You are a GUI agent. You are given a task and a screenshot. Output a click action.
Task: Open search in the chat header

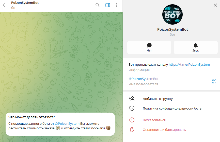click(98, 5)
